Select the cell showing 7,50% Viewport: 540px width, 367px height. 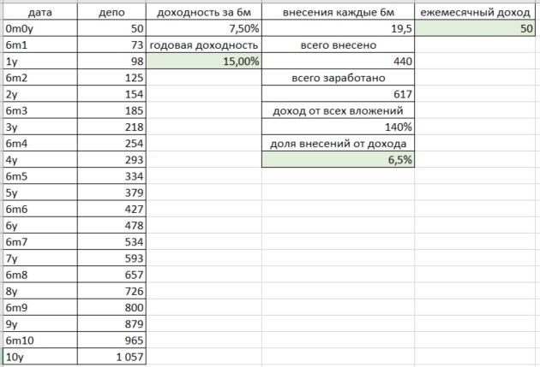(x=204, y=28)
